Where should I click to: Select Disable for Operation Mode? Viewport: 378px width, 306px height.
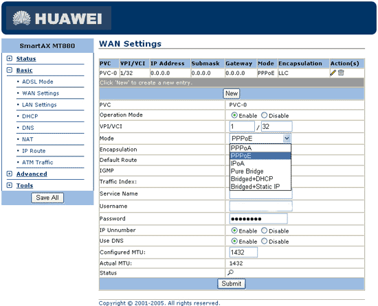(264, 115)
